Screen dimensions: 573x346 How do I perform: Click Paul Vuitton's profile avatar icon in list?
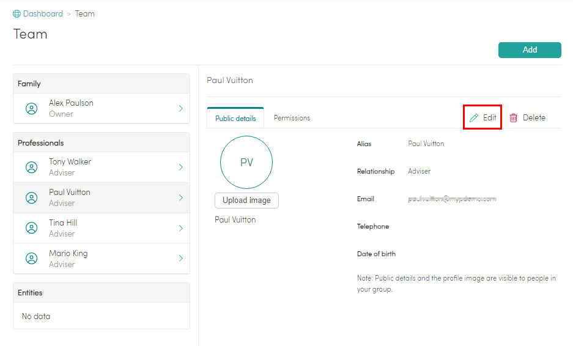pos(31,197)
